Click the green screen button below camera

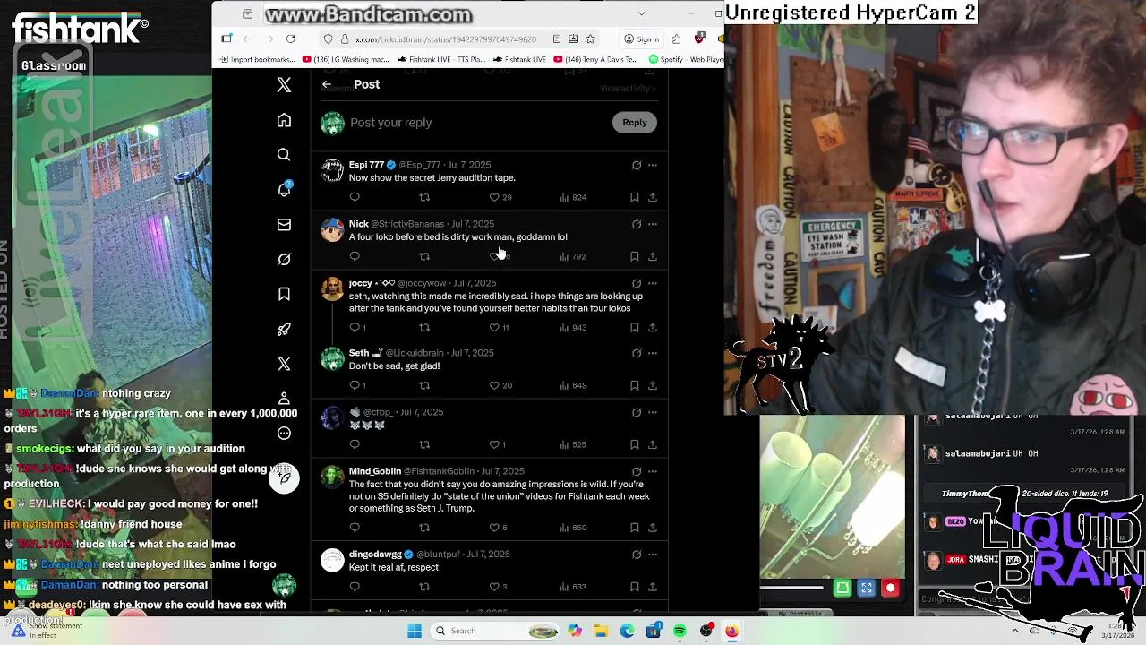[842, 589]
